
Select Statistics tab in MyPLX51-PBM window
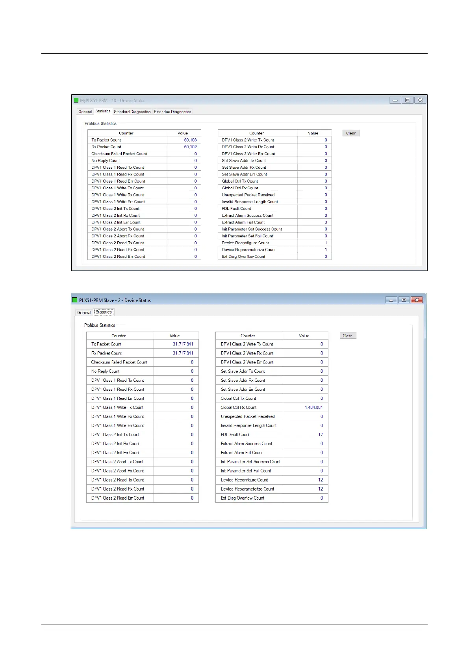coord(103,111)
